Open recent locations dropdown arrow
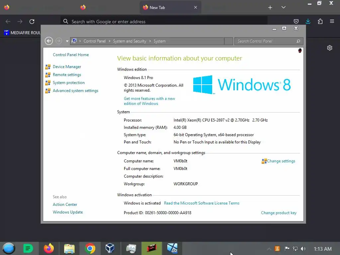This screenshot has width=340, height=255. pos(67,41)
